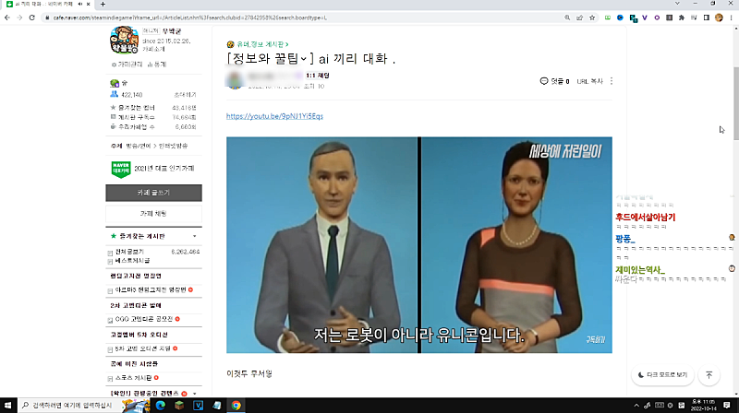Click the 카페 채팅 chat button
Screen dimensions: 739x413
click(x=153, y=214)
